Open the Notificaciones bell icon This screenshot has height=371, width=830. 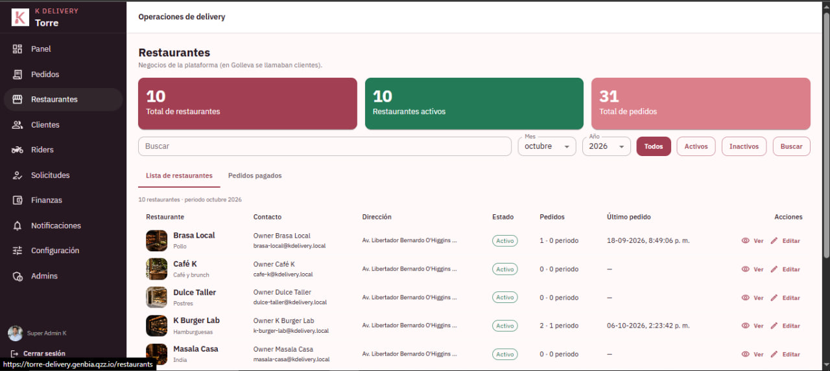click(x=18, y=226)
